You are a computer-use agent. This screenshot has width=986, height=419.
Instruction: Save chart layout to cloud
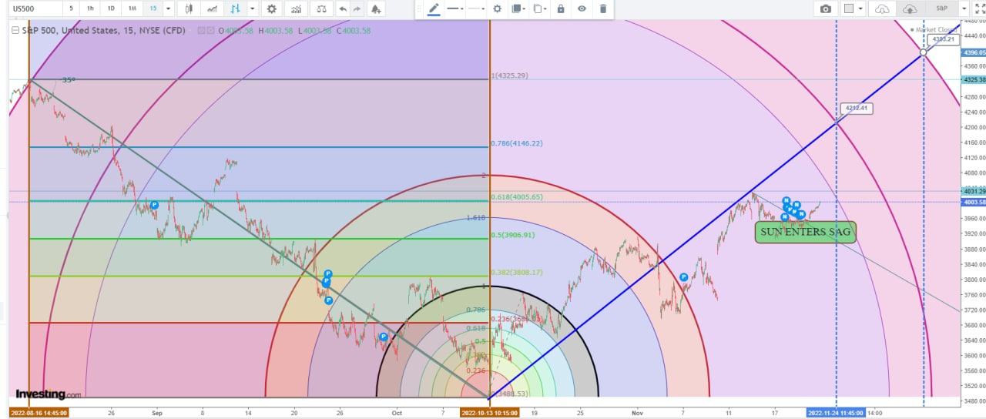[x=910, y=8]
